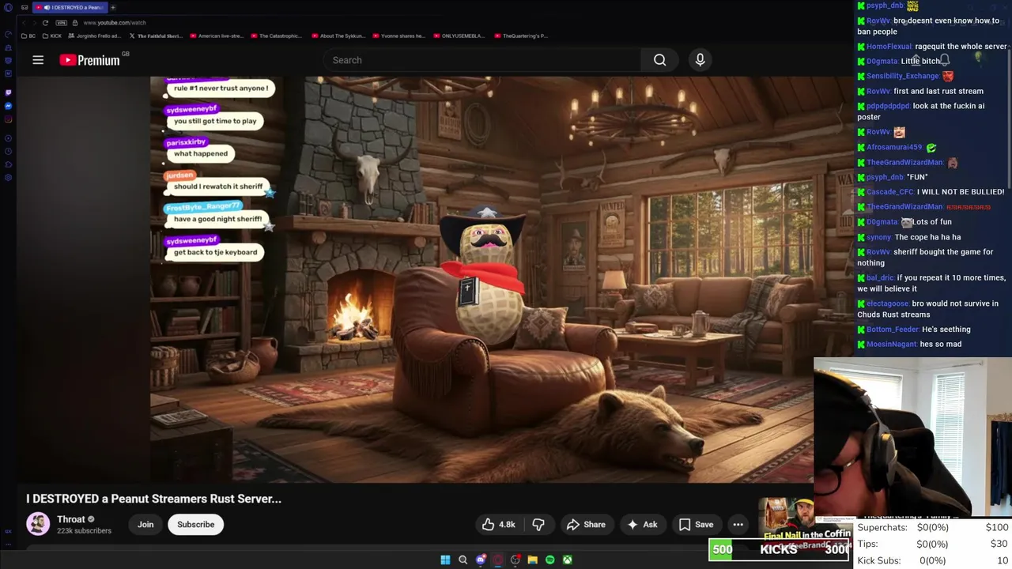Click the video title text

click(x=153, y=499)
